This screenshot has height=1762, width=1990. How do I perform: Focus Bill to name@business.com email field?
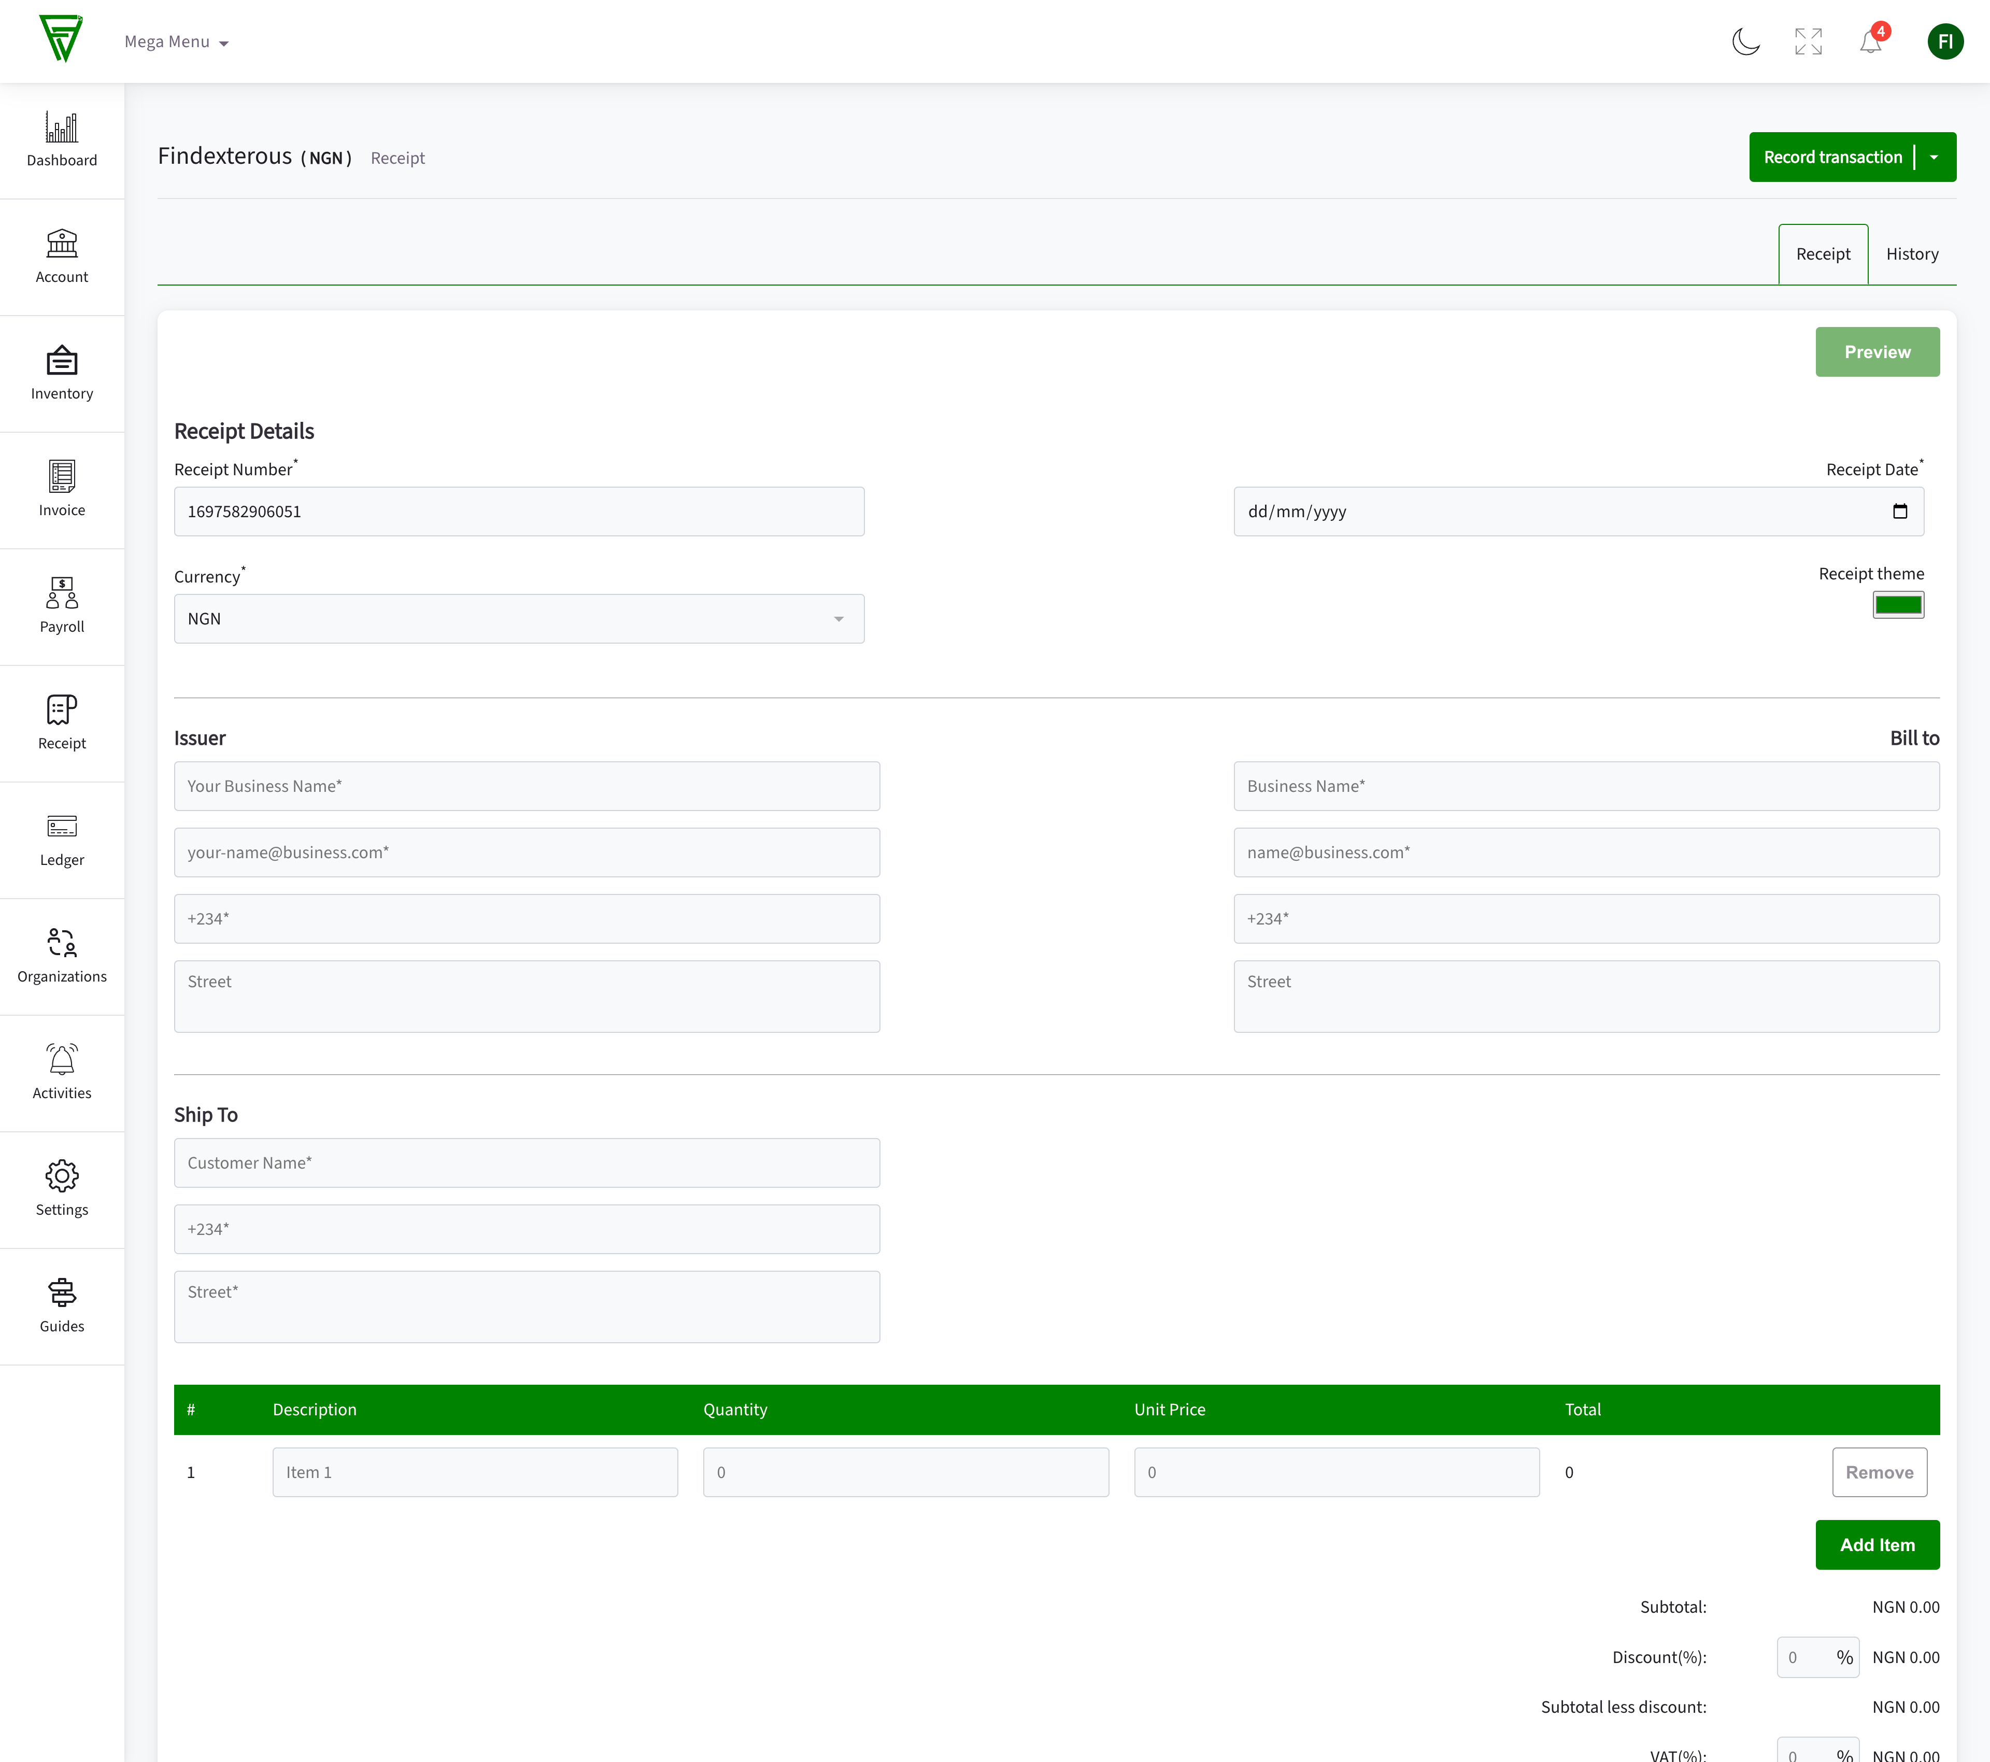(1586, 853)
